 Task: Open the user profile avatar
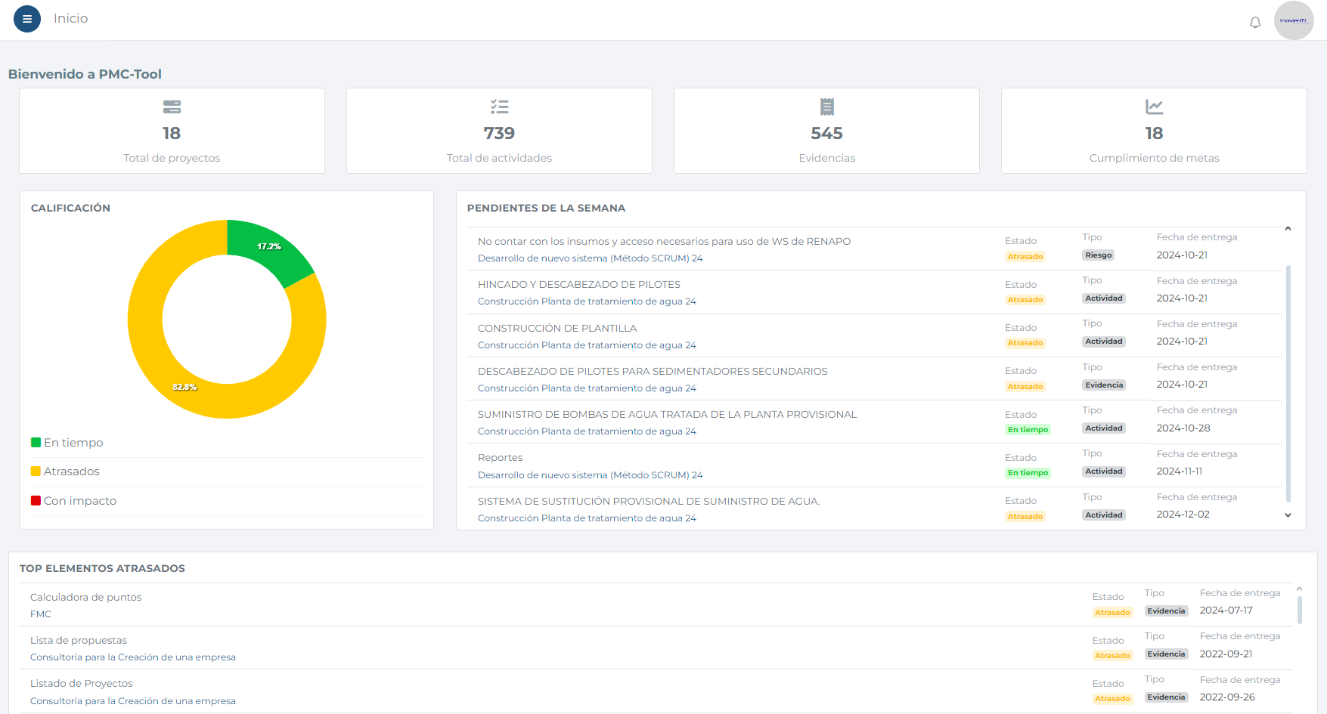tap(1293, 20)
